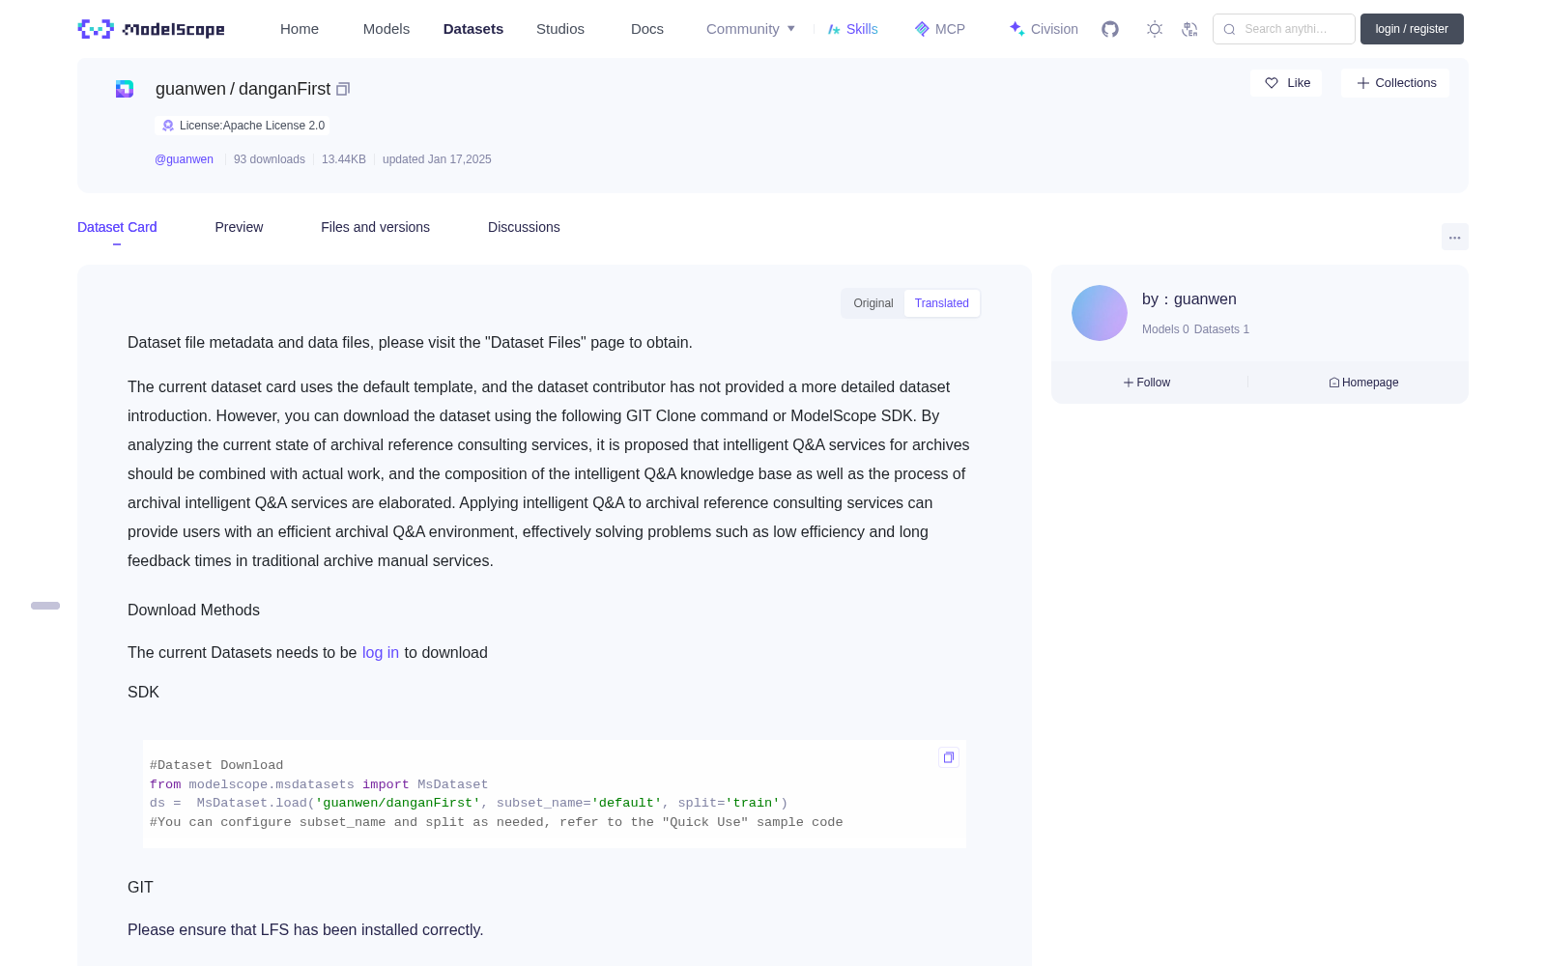Click the log in link
This screenshot has width=1546, height=966.
click(381, 653)
